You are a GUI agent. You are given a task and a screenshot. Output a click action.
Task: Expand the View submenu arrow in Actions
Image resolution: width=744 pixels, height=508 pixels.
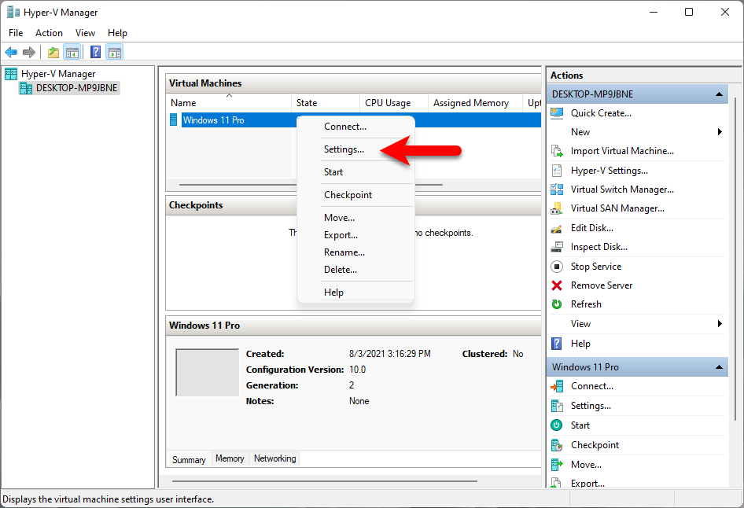tap(720, 323)
